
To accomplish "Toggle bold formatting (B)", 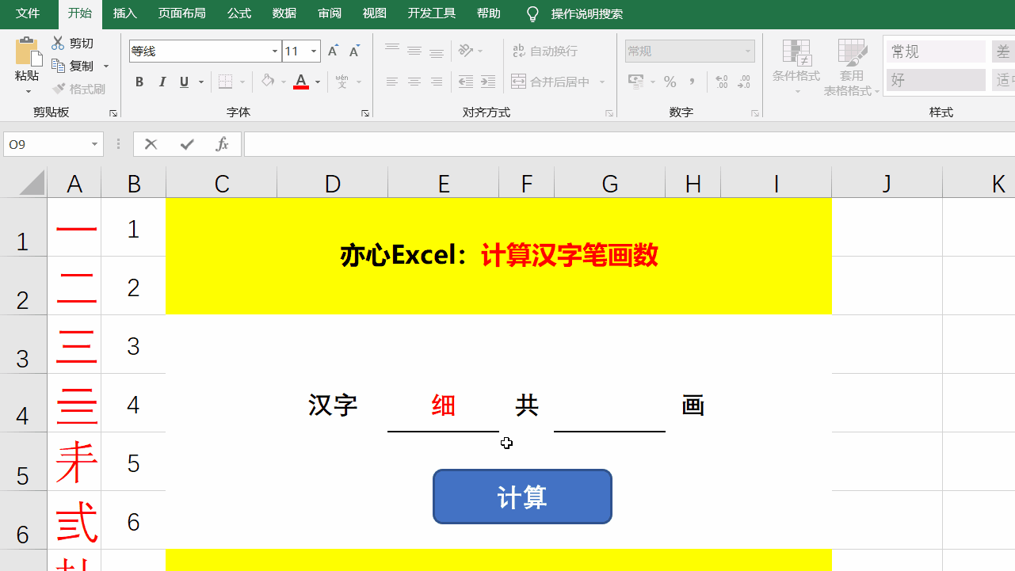I will coord(139,82).
